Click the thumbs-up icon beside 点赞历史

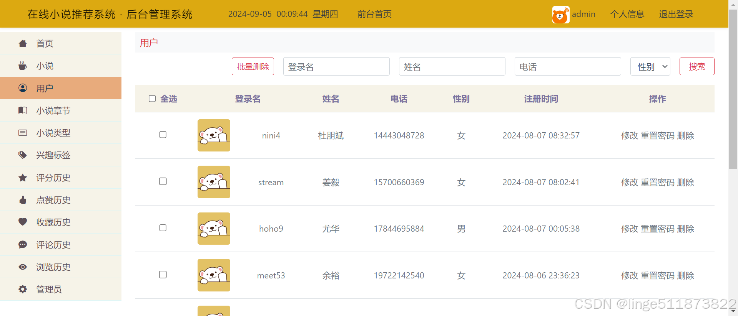(23, 200)
